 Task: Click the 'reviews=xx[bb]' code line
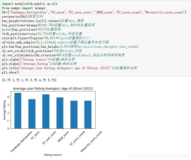tap(23, 16)
